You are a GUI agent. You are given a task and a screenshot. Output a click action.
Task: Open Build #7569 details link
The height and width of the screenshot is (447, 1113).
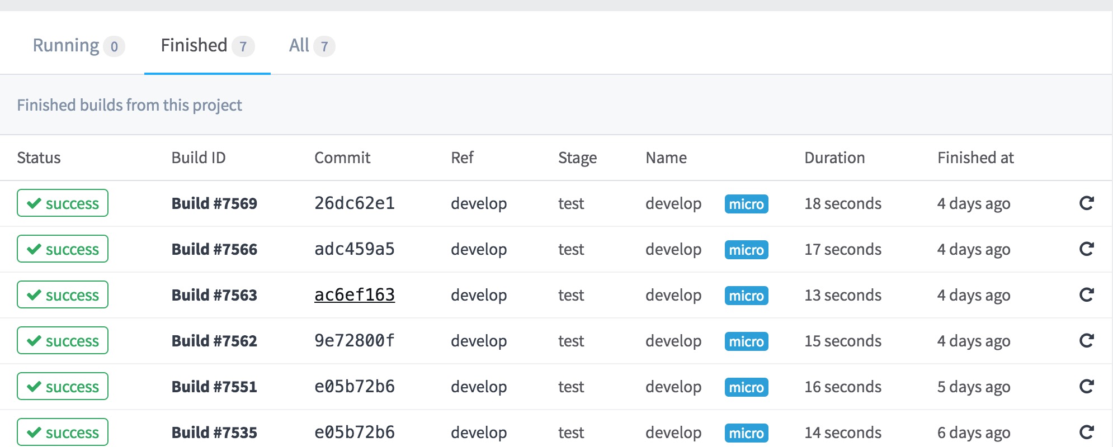[x=214, y=203]
